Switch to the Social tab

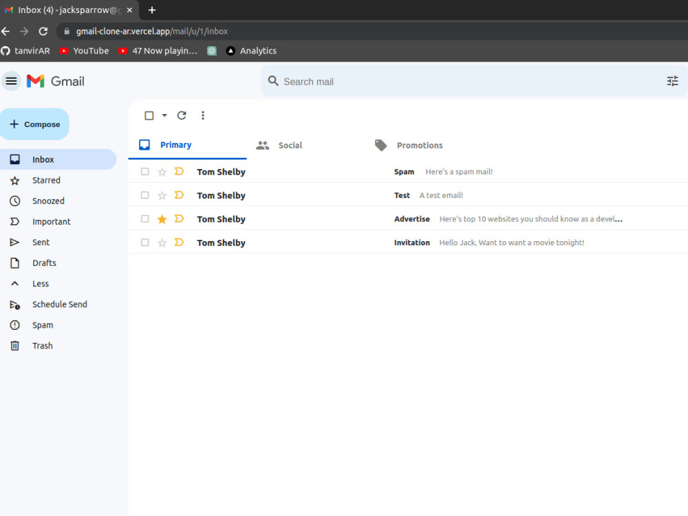point(279,146)
